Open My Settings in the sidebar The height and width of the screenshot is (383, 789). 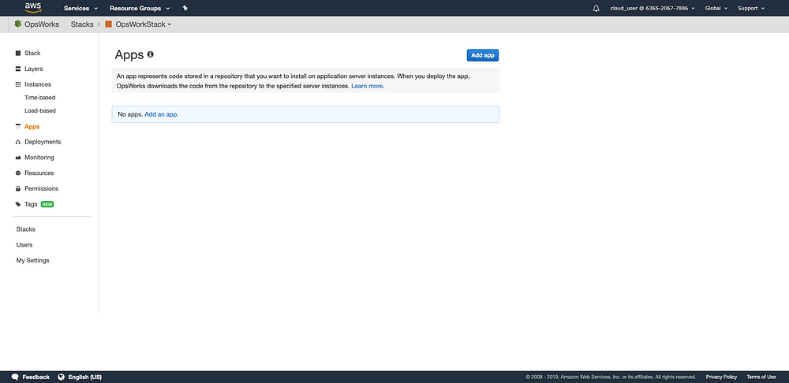click(32, 260)
